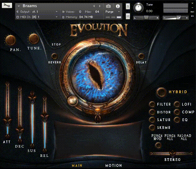Click the Tune knob in the header

tap(138, 8)
